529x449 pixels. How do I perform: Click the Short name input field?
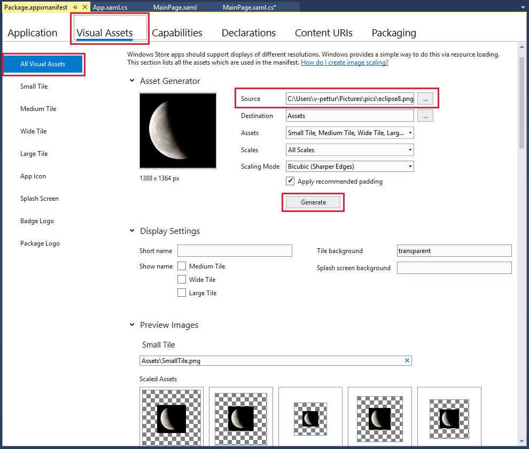(x=235, y=251)
